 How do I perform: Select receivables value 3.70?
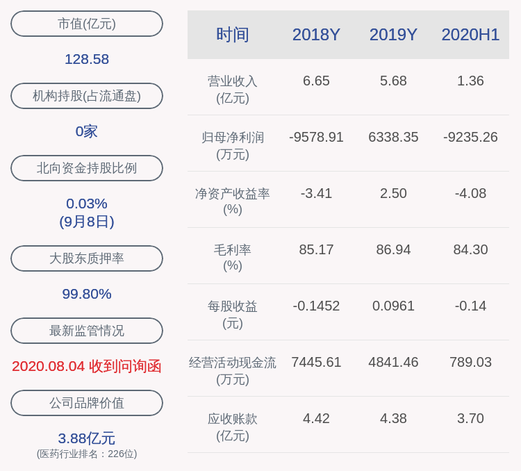[x=470, y=418]
